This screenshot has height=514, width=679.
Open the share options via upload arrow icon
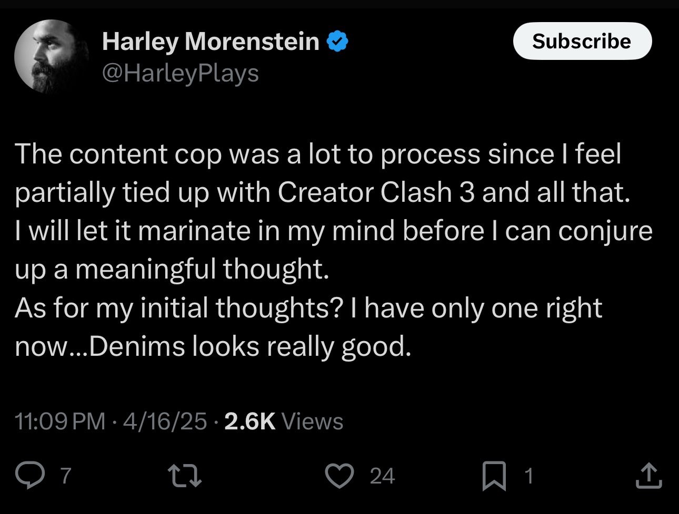coord(648,475)
